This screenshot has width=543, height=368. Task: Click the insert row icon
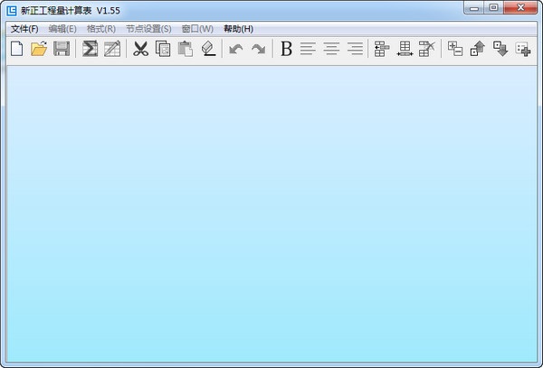[x=382, y=49]
